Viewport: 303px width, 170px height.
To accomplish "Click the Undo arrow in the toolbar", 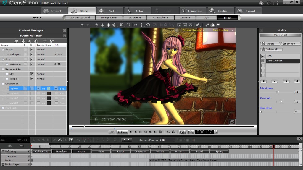I will (82, 25).
